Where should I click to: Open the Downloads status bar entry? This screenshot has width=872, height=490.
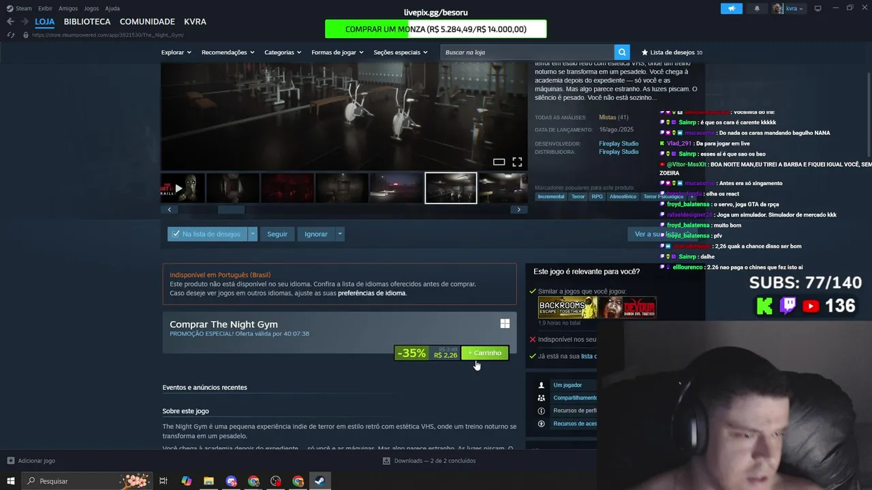[x=429, y=461]
